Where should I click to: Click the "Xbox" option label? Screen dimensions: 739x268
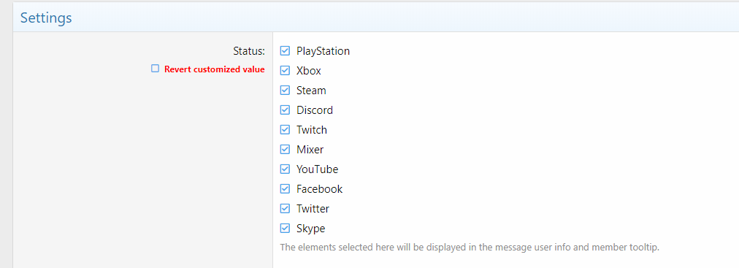coord(309,71)
